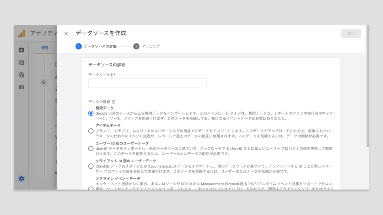This screenshot has width=383, height=215.
Task: Select ユーザー ID 別のユーザーデータ option
Action: [91, 149]
